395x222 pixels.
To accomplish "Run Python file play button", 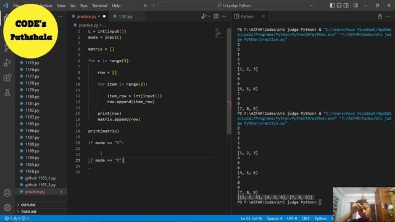I will coord(204,17).
